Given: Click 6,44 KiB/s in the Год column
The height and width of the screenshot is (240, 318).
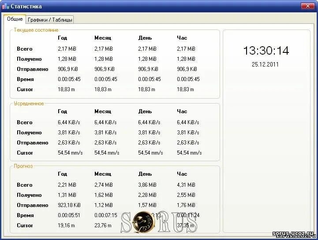Looking at the screenshot, I should pyautogui.click(x=69, y=122).
